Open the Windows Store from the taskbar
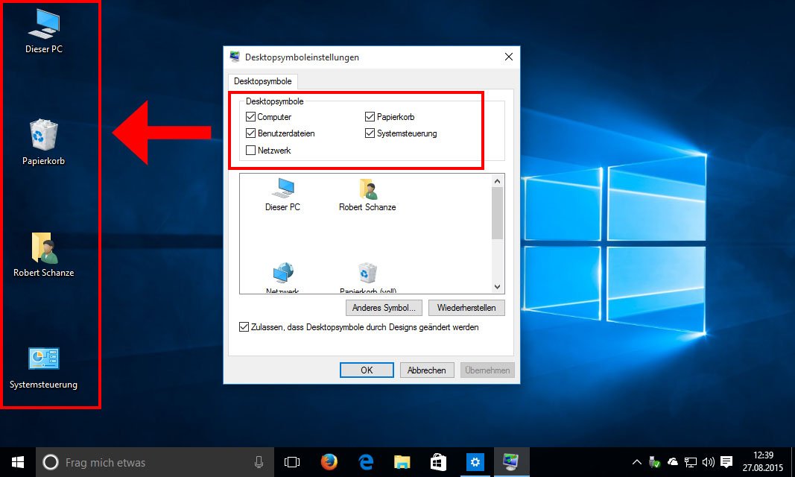This screenshot has height=477, width=795. (438, 462)
